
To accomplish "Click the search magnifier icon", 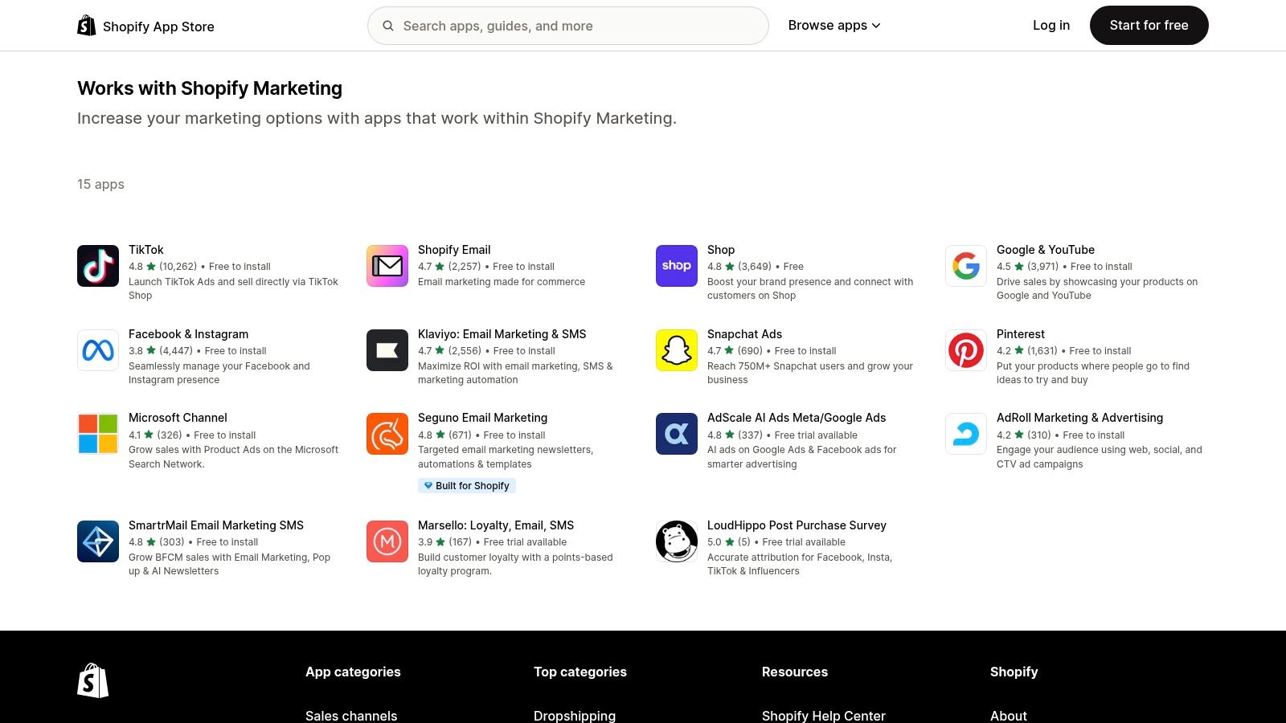I will tap(388, 26).
